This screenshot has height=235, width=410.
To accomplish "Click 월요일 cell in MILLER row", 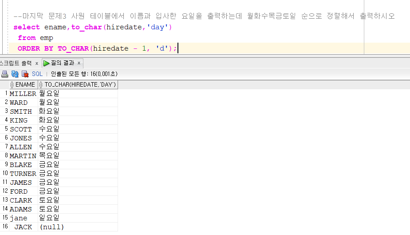I will [78, 94].
